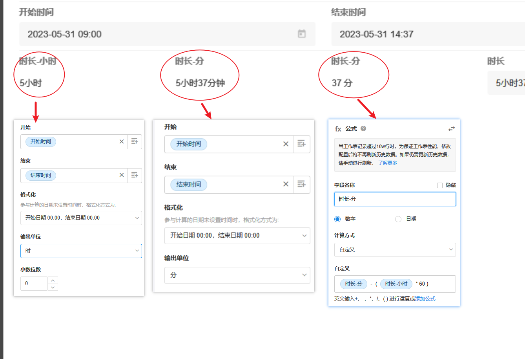Viewport: 525px width, 359px height.
Task: Click the help question mark next to 公式
Action: point(363,128)
